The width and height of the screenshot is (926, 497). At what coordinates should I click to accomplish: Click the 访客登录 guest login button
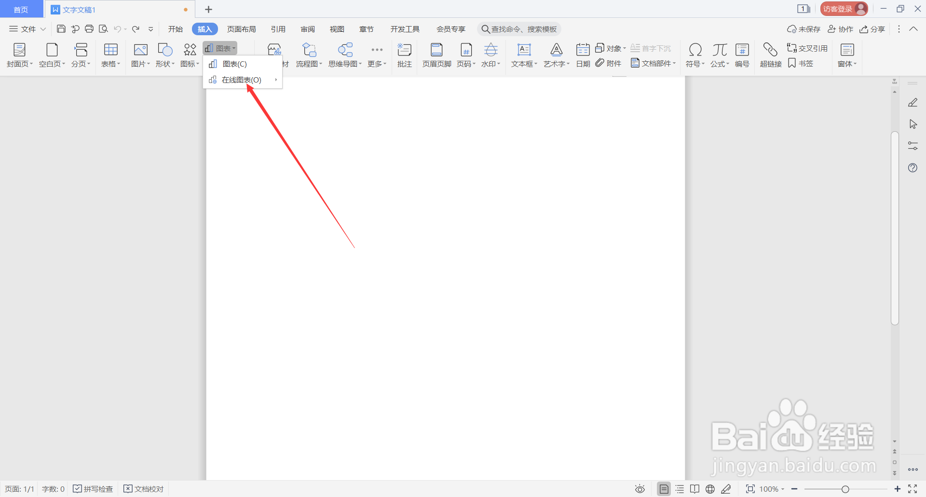tap(844, 9)
